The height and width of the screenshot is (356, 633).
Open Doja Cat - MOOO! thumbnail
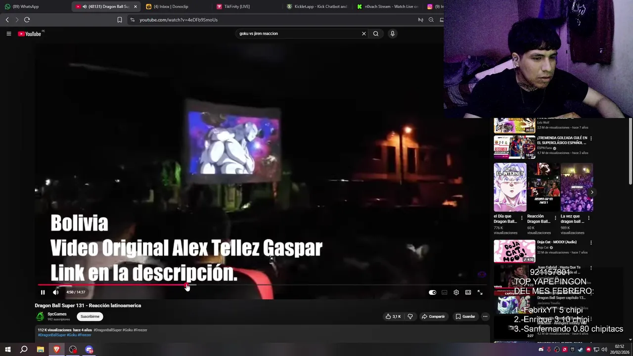(x=514, y=251)
